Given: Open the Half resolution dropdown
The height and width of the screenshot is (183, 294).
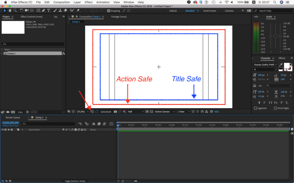Looking at the screenshot, I should coord(135,112).
